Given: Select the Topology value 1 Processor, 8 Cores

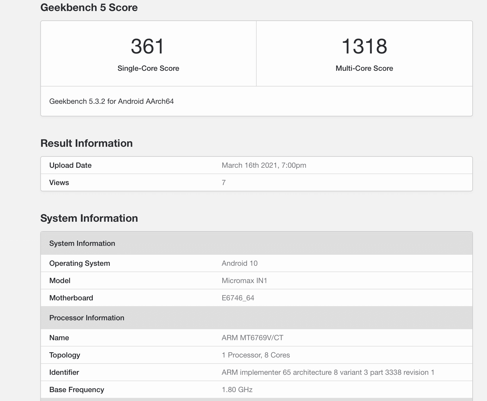Looking at the screenshot, I should tap(256, 355).
